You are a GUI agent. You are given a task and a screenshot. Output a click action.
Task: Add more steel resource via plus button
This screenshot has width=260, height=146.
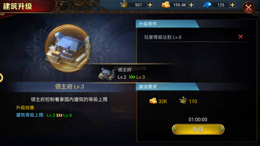(150, 5)
